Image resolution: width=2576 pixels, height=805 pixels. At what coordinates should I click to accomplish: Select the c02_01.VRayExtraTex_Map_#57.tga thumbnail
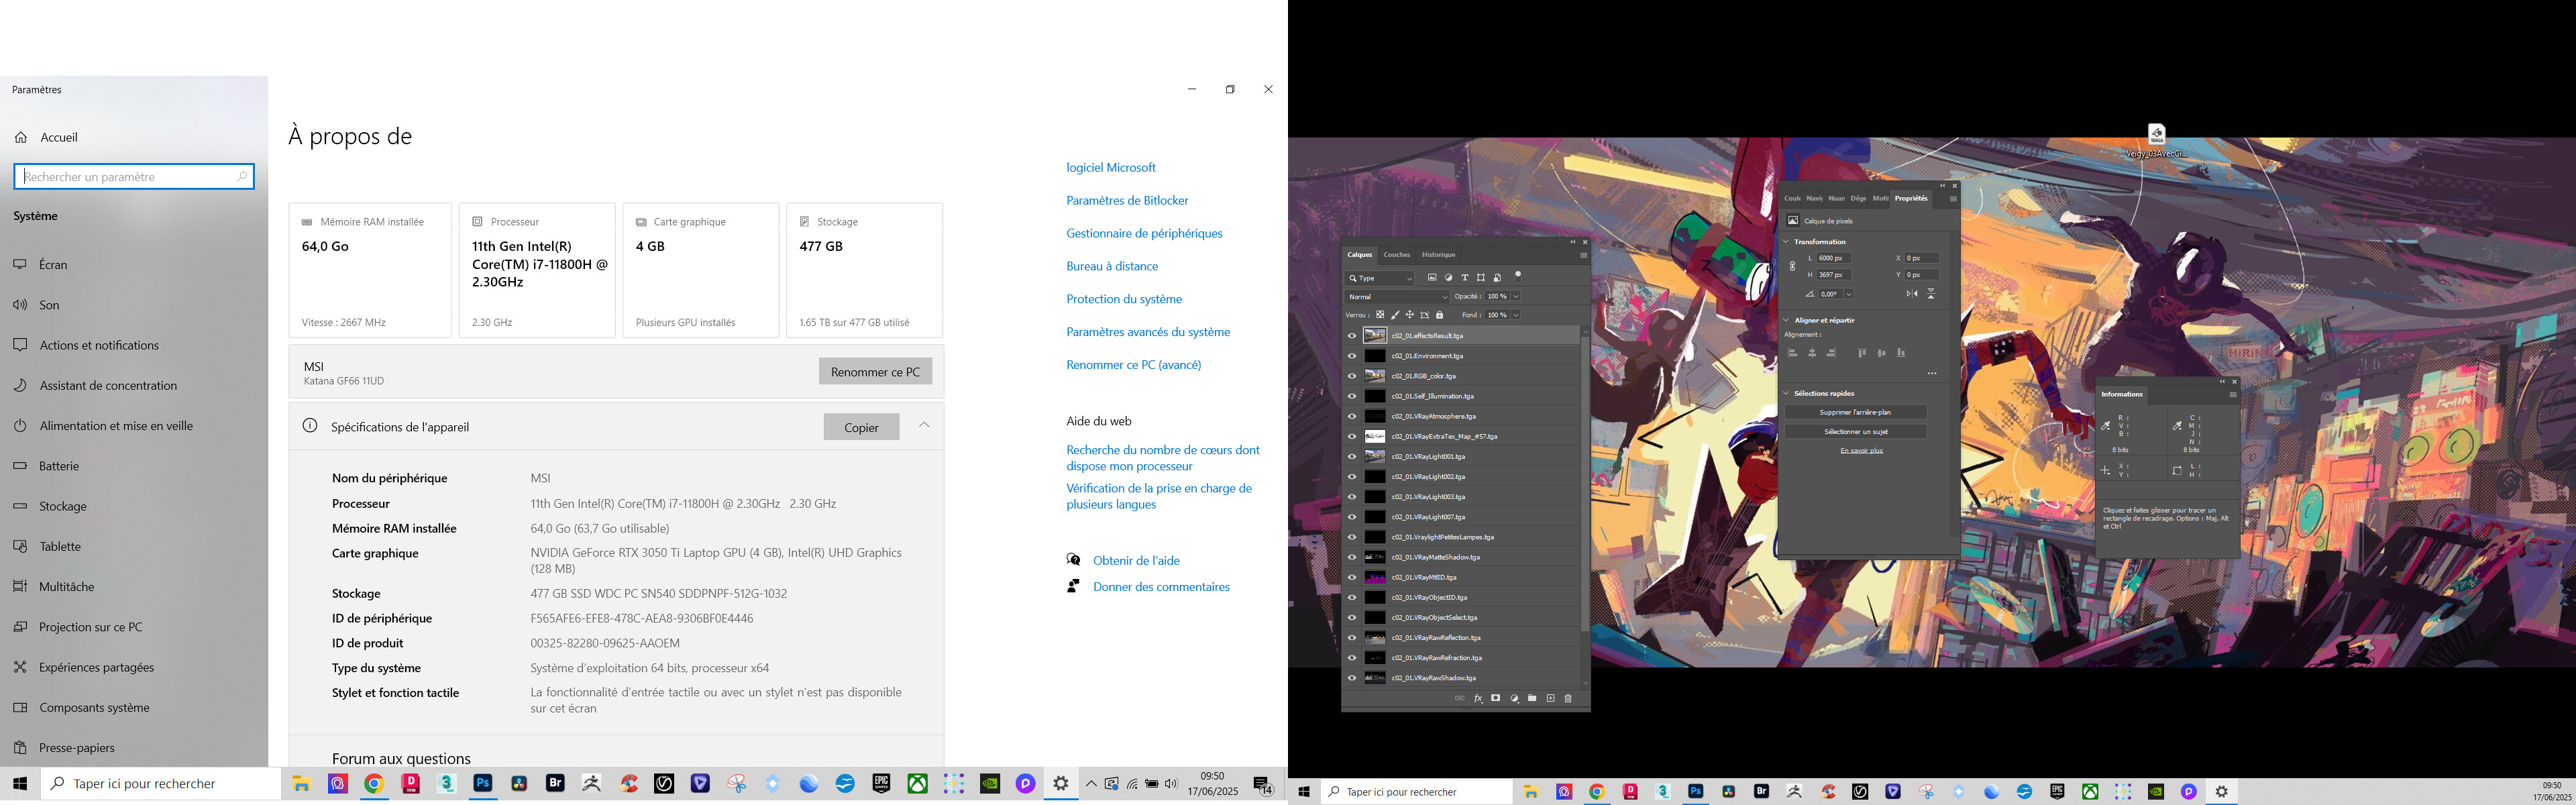point(1375,436)
